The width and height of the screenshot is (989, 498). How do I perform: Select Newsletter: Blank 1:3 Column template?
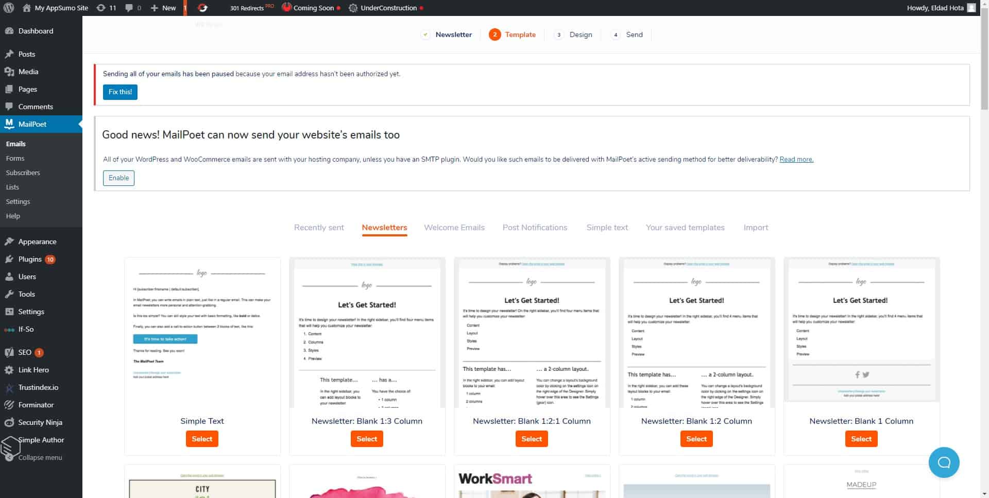[367, 439]
